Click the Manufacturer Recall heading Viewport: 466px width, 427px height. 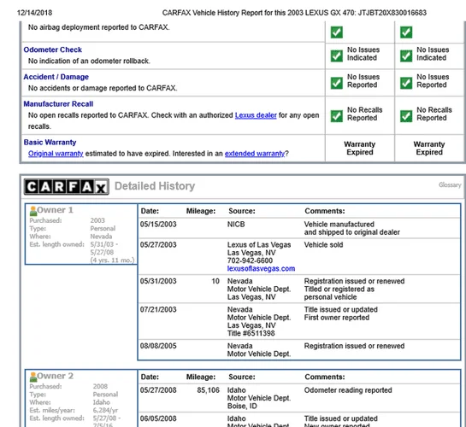point(58,104)
